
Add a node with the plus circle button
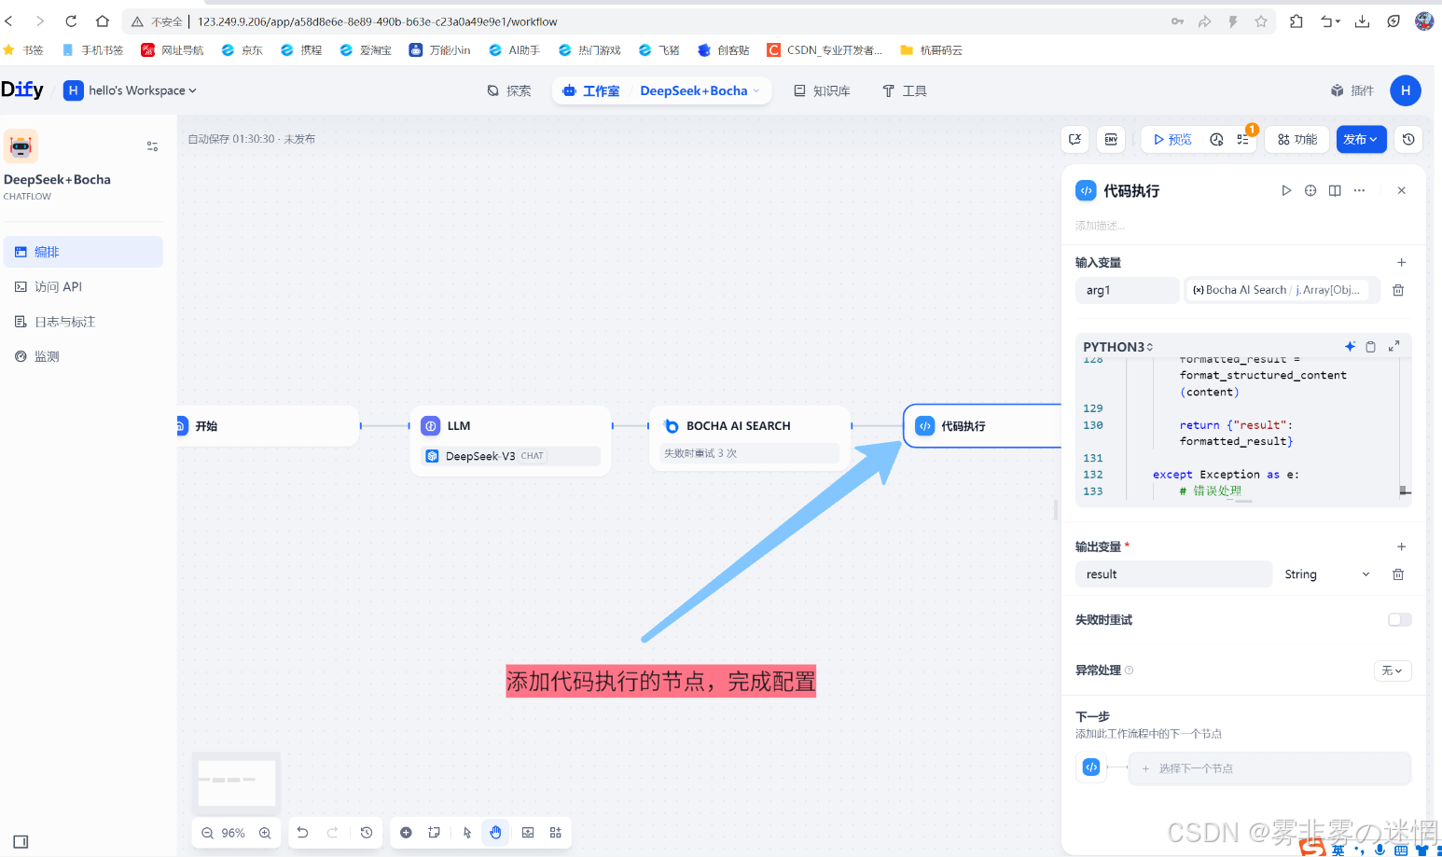click(406, 833)
